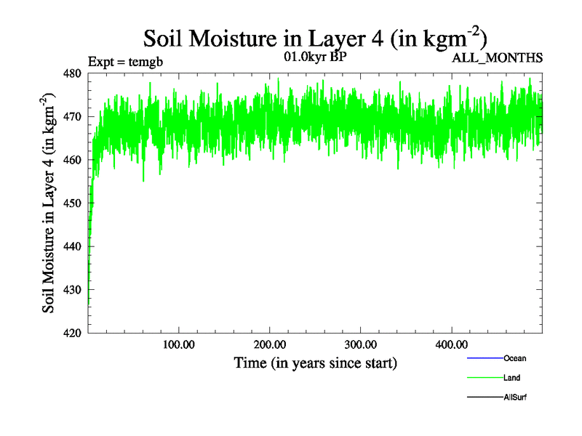This screenshot has width=582, height=436.
Task: Select the AllSurf legend label
Action: coord(516,397)
